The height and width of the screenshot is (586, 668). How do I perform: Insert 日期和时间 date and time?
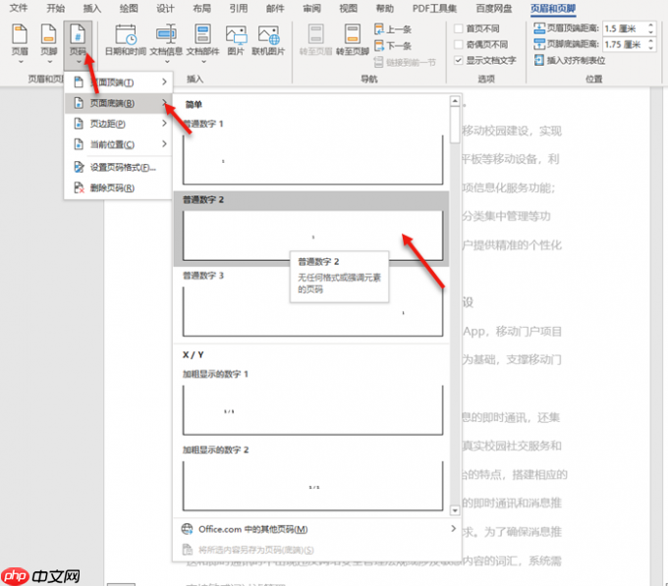(126, 39)
